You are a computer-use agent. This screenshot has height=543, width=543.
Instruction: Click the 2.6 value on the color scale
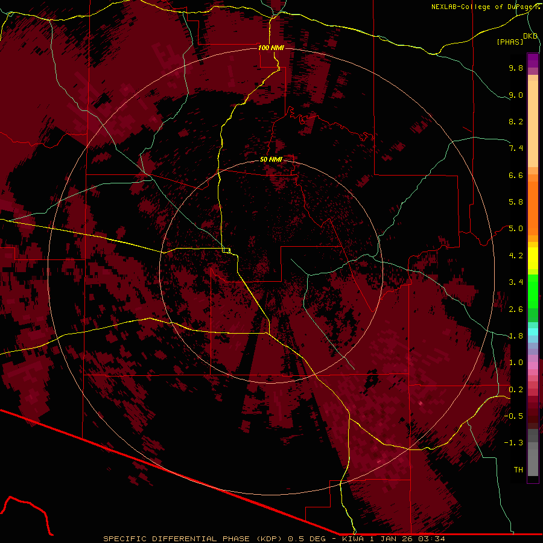pyautogui.click(x=516, y=310)
